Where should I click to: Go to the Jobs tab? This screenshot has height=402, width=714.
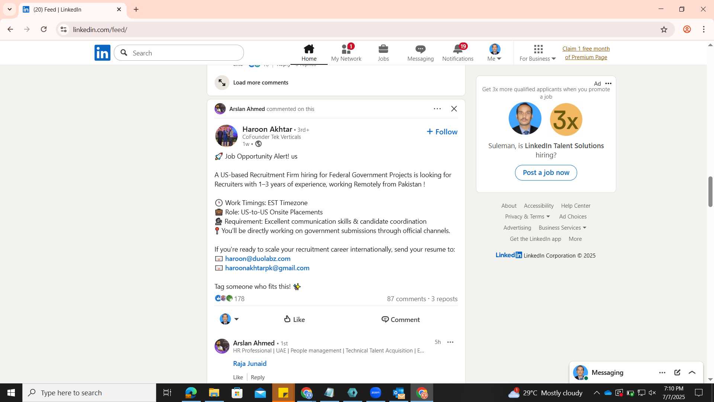pyautogui.click(x=383, y=53)
